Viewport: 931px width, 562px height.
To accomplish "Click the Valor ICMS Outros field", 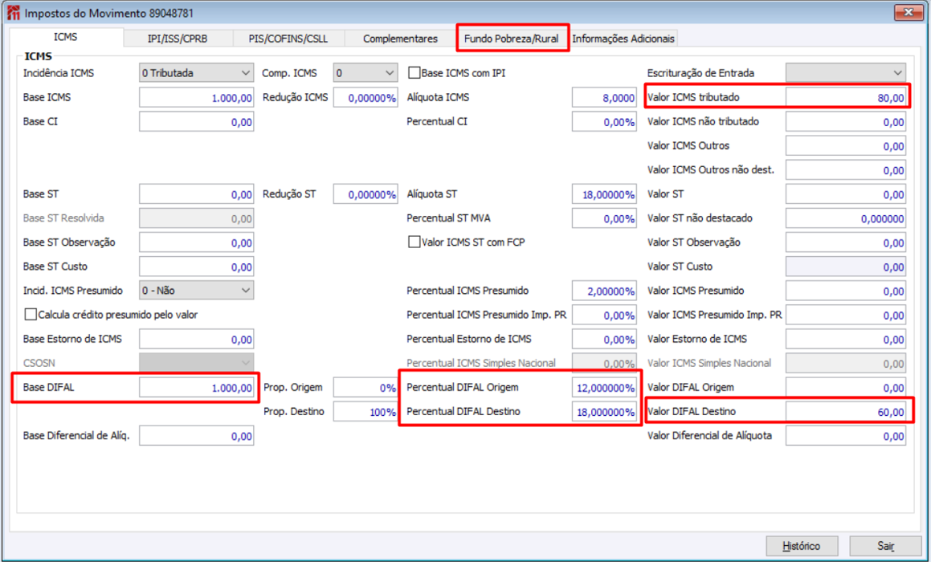I will (x=846, y=146).
